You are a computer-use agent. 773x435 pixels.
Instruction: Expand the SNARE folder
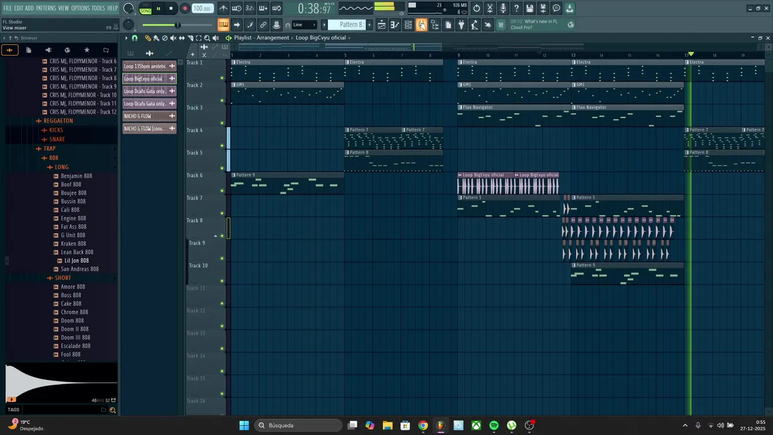click(57, 139)
